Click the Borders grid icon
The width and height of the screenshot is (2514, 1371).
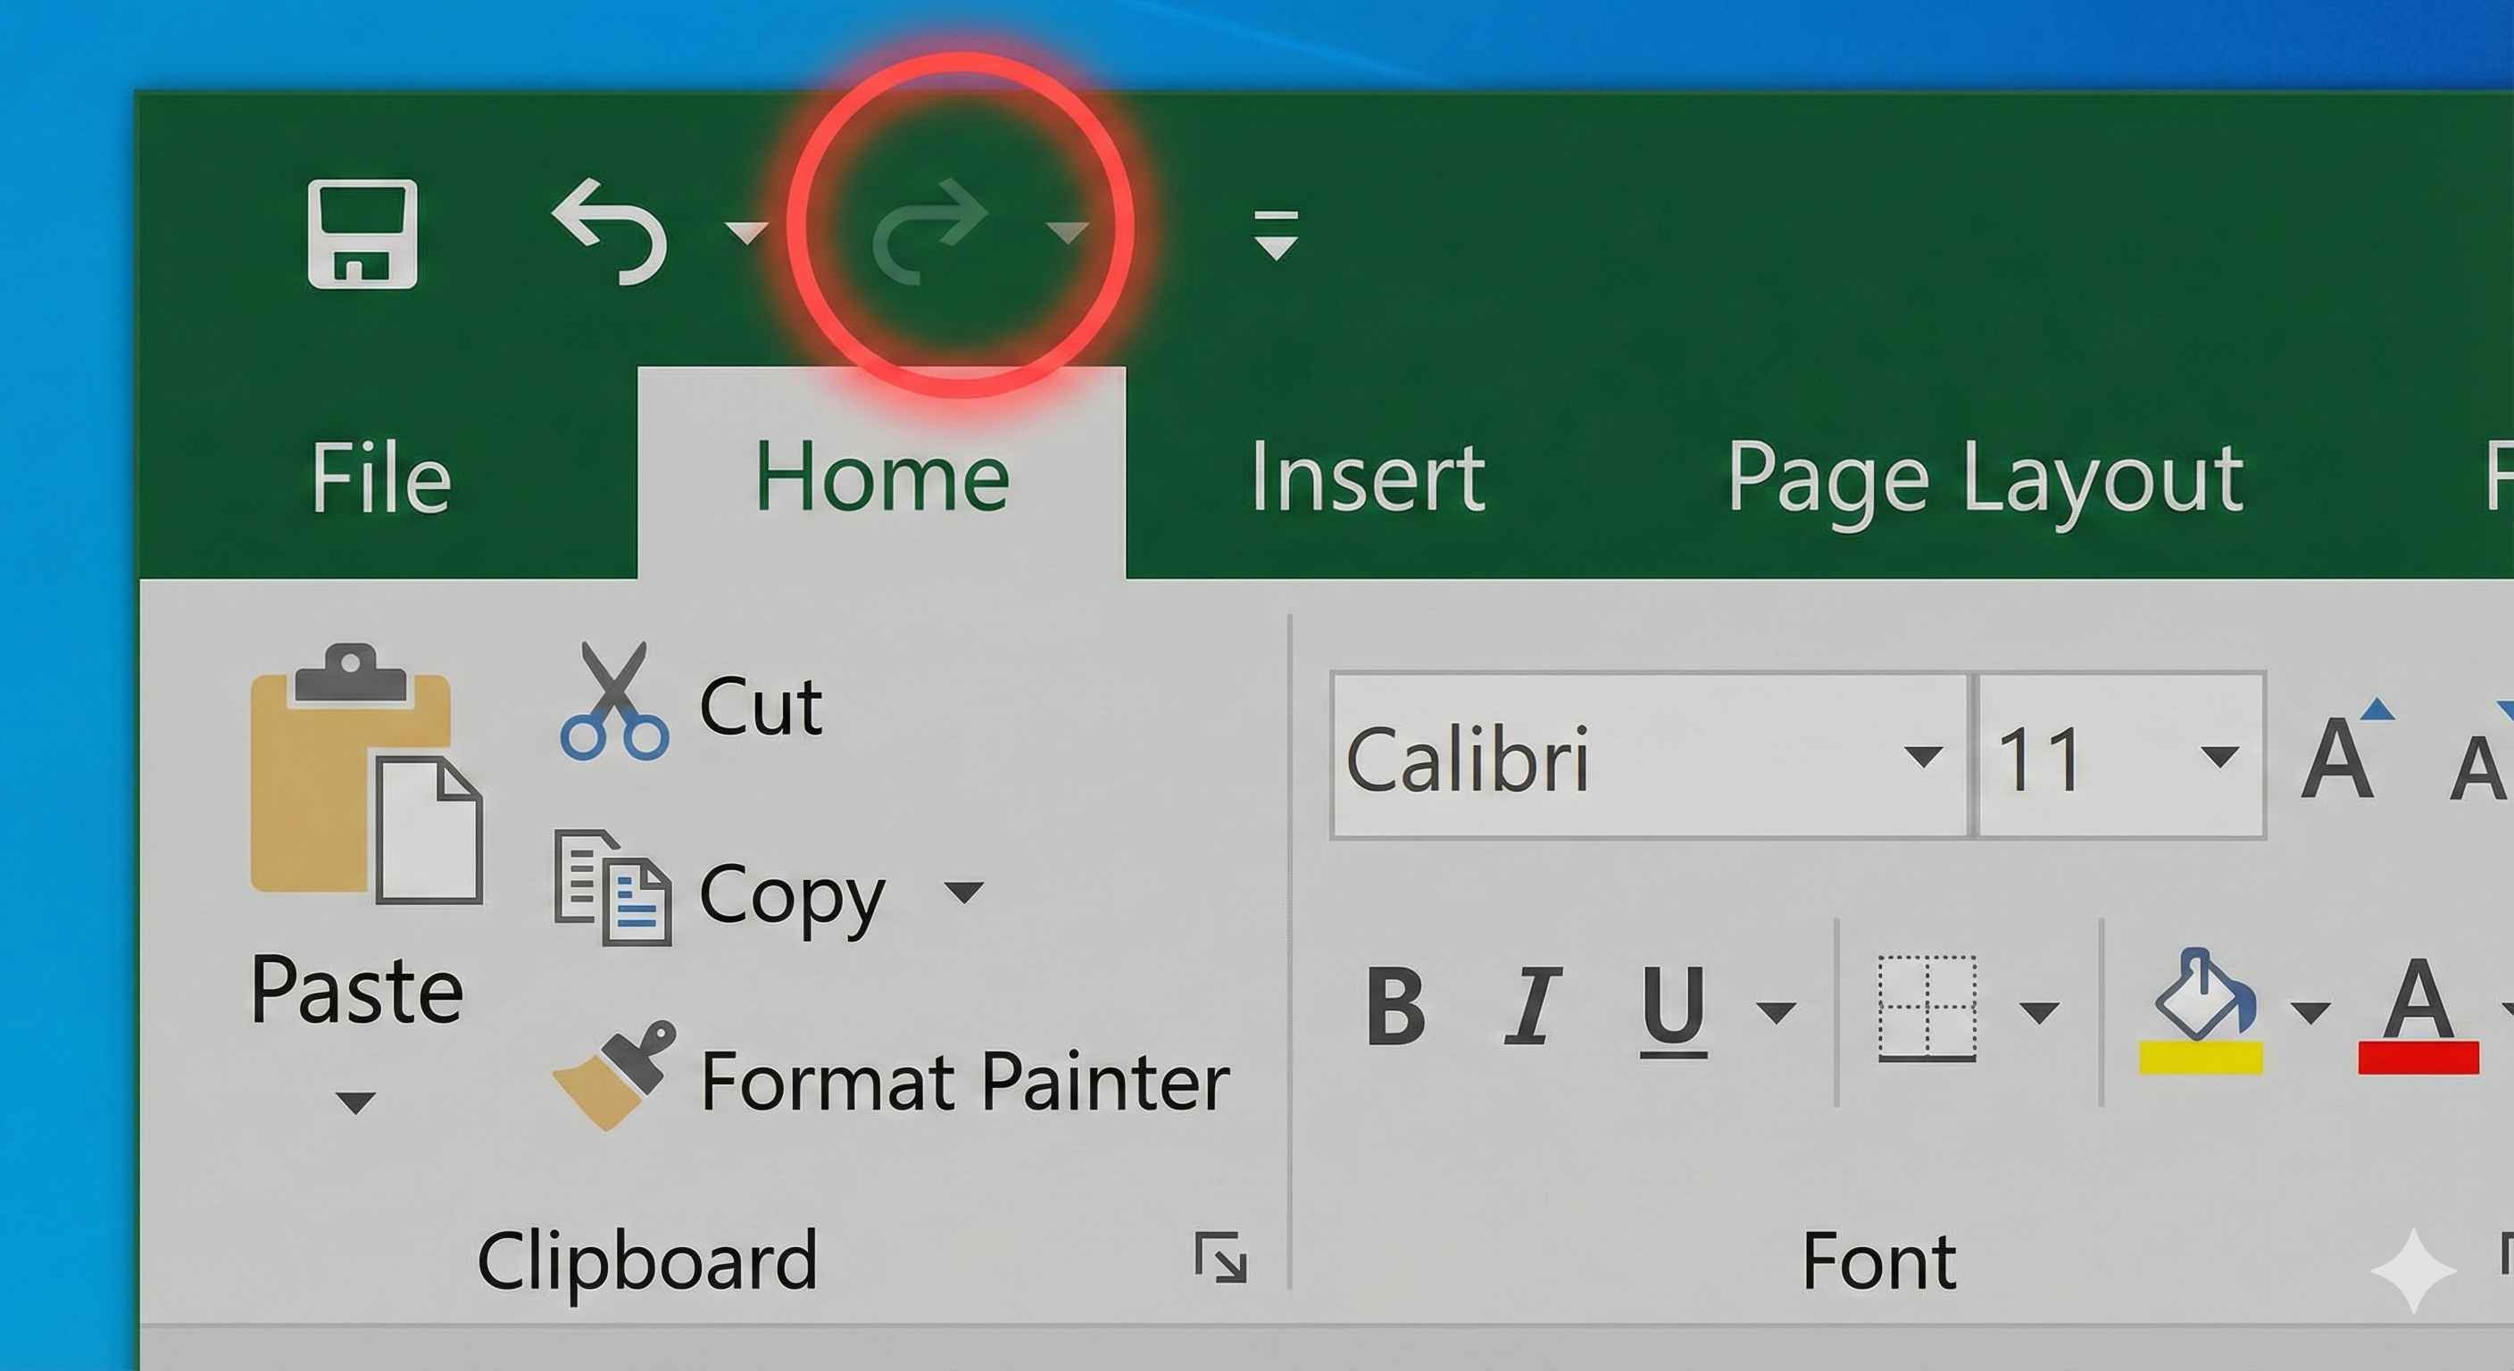(x=1927, y=1009)
